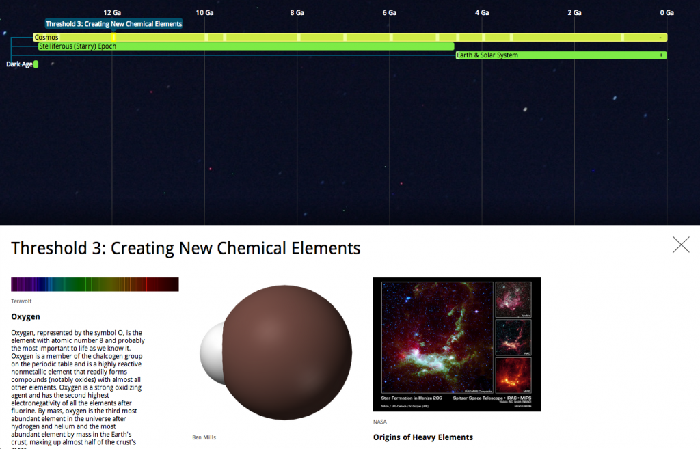The width and height of the screenshot is (700, 449).
Task: Click the Ben Mills image credit
Action: click(x=204, y=437)
